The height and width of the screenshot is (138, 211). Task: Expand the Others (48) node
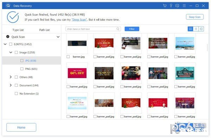(x=11, y=77)
